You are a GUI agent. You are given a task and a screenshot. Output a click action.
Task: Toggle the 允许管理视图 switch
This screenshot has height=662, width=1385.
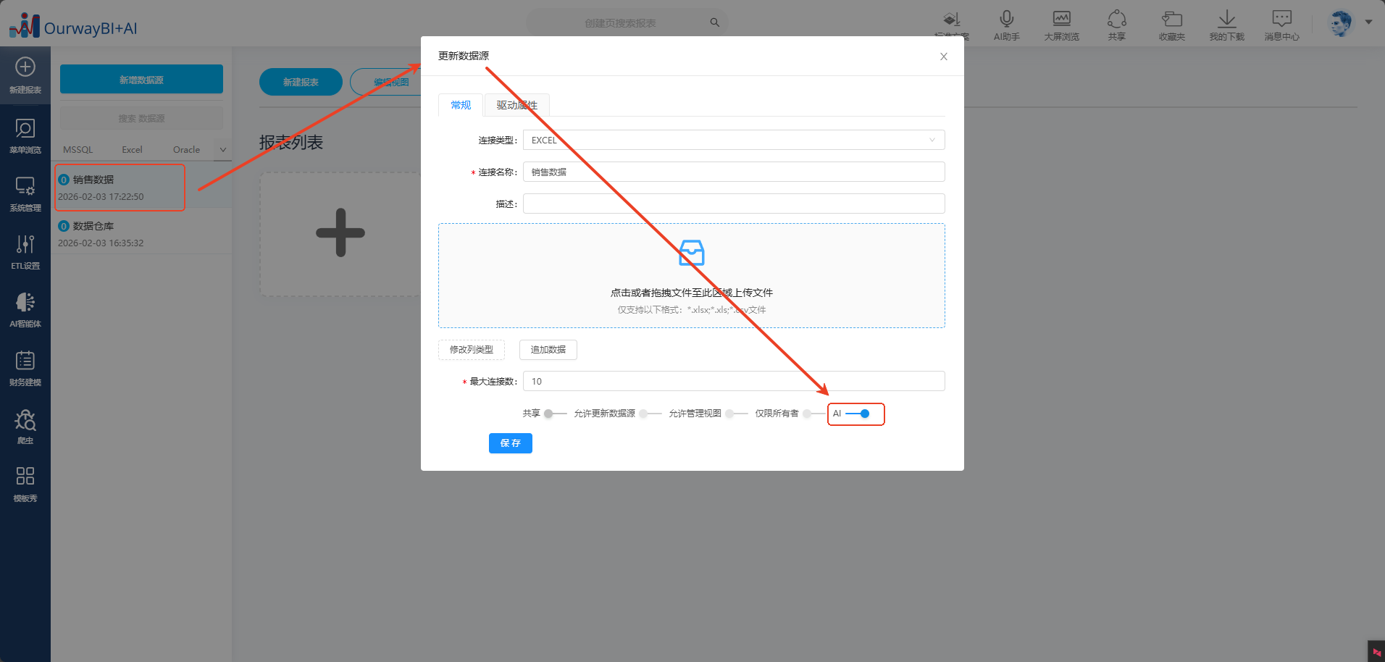point(736,414)
